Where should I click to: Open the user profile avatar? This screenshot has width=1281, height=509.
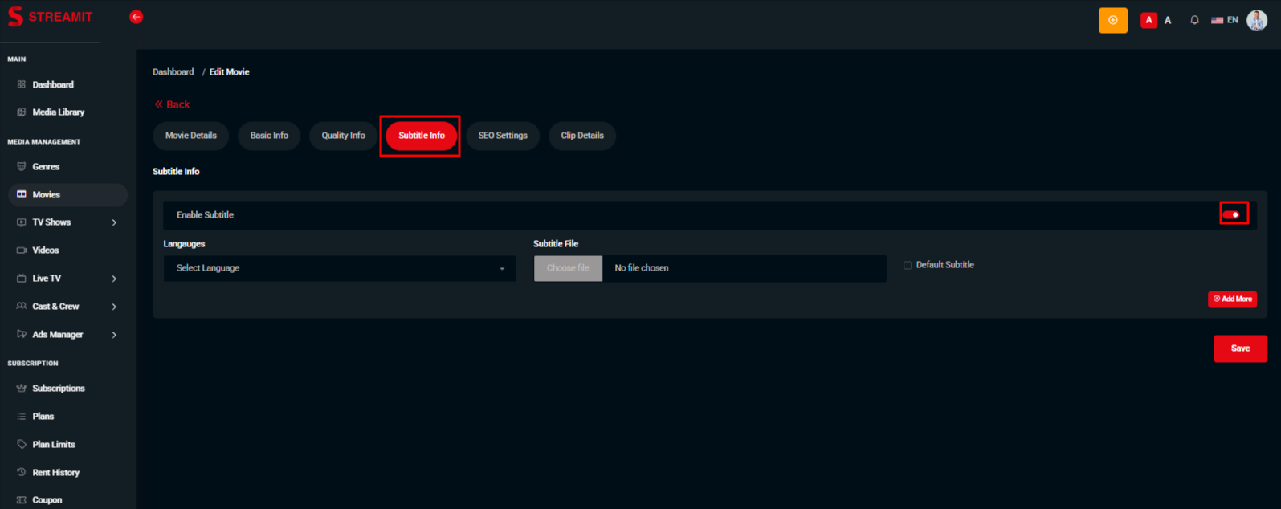point(1256,20)
